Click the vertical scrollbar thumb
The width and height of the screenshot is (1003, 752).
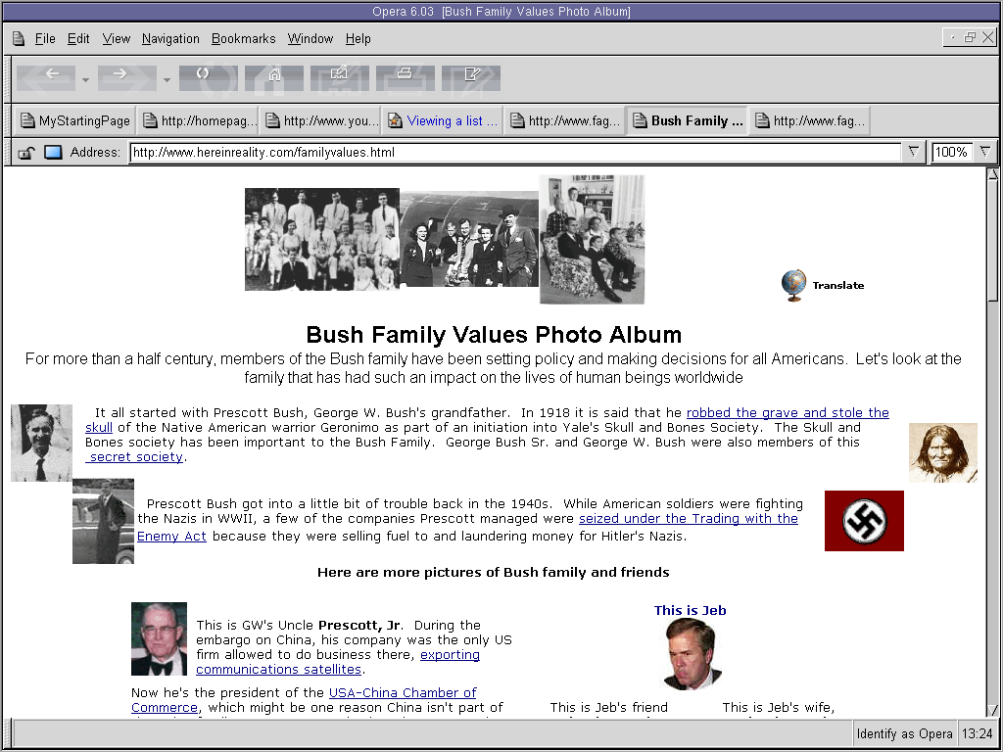click(993, 241)
